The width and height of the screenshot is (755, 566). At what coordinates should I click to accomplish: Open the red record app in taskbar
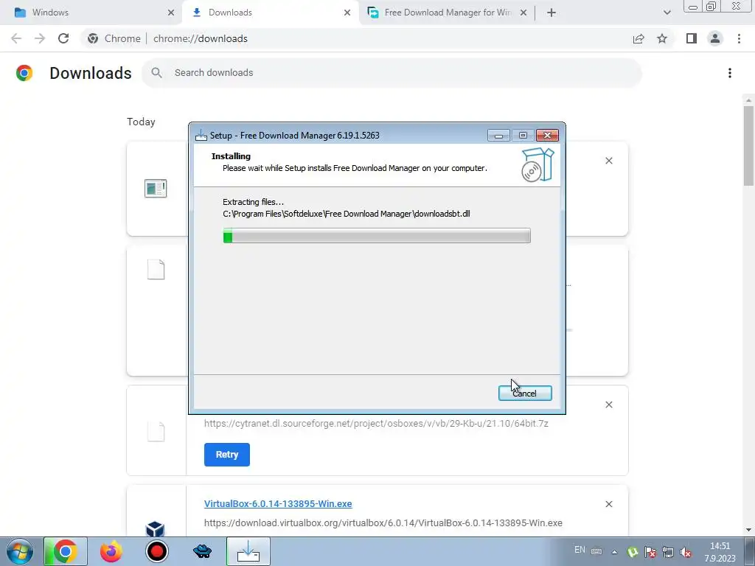tap(156, 551)
